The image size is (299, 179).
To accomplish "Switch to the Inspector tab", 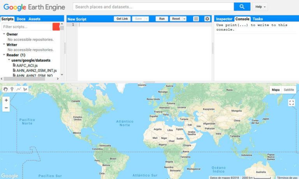I will [224, 19].
